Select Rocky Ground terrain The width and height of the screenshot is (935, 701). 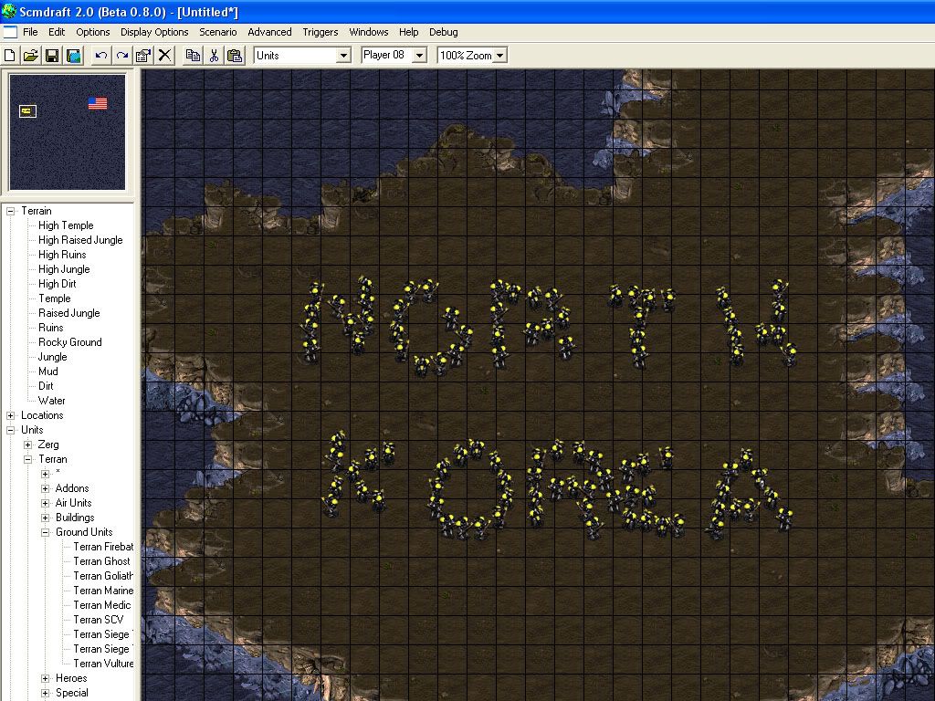click(x=69, y=342)
